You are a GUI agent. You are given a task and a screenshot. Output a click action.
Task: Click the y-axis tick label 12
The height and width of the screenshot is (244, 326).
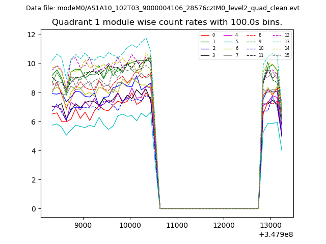(31, 35)
